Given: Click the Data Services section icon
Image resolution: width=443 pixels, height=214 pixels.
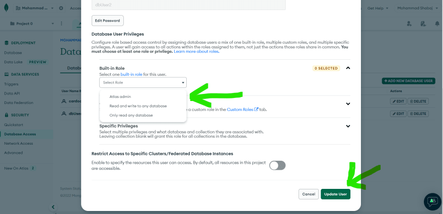Looking at the screenshot, I should point(7,74).
